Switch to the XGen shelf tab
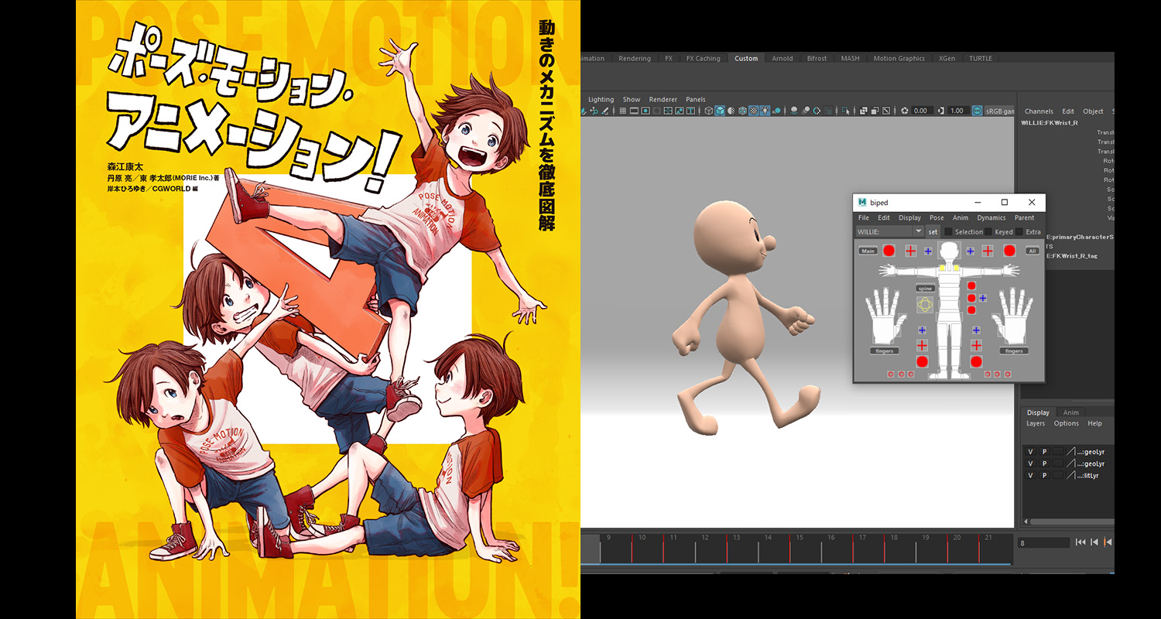 pyautogui.click(x=947, y=58)
